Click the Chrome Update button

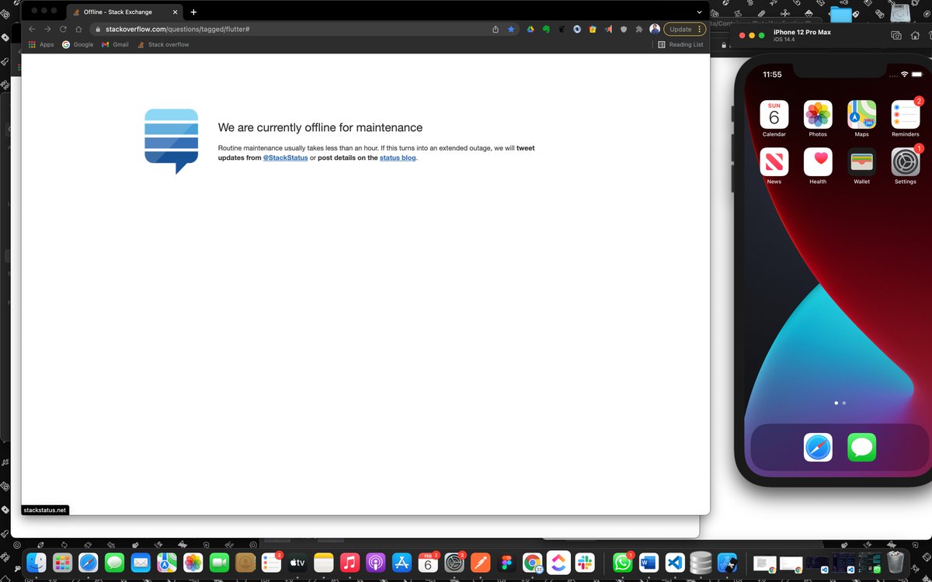click(x=680, y=29)
